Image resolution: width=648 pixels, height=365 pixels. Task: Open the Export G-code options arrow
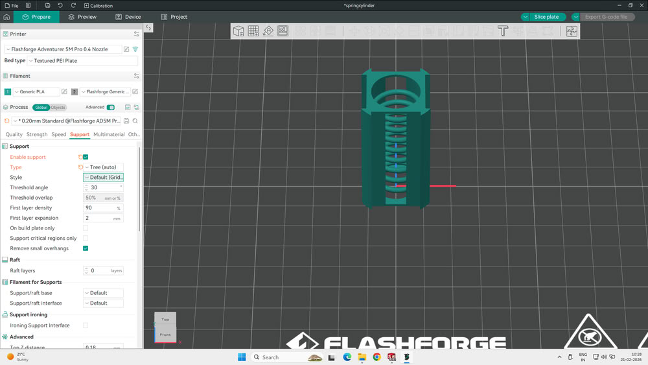pyautogui.click(x=575, y=17)
